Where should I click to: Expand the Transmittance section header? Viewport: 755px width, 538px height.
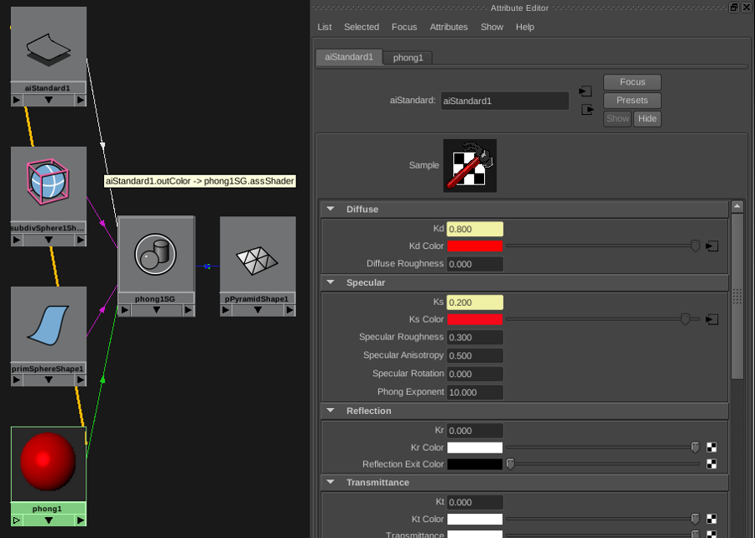330,483
